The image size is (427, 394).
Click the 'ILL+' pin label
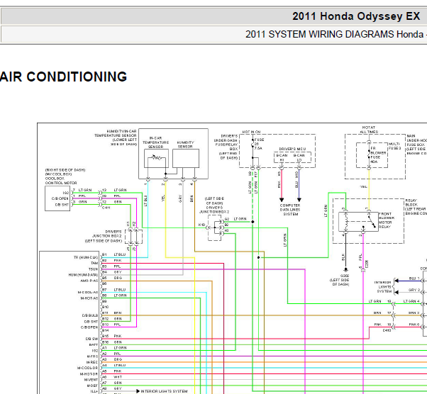pyautogui.click(x=94, y=392)
